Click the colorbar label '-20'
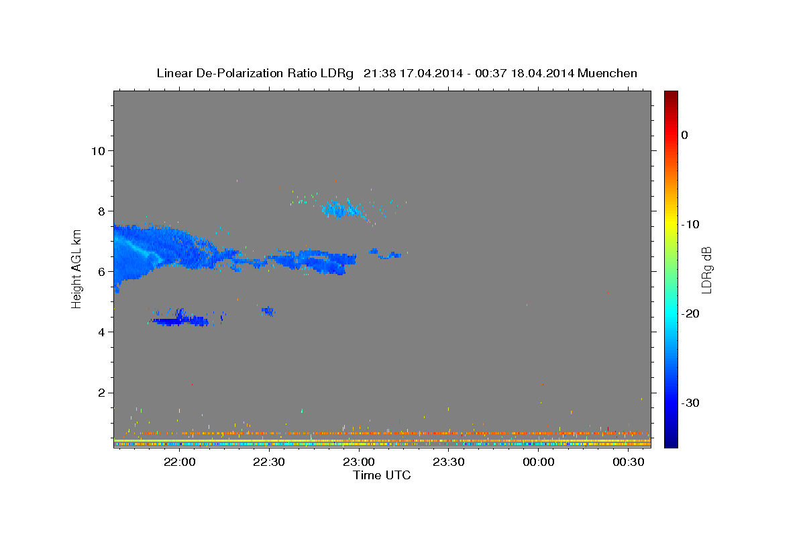The image size is (805, 537). click(x=691, y=313)
